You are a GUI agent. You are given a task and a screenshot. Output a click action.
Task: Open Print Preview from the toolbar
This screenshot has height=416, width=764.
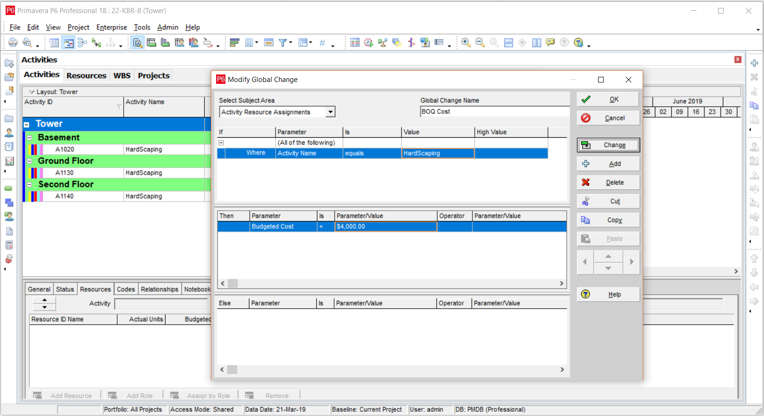pyautogui.click(x=27, y=43)
